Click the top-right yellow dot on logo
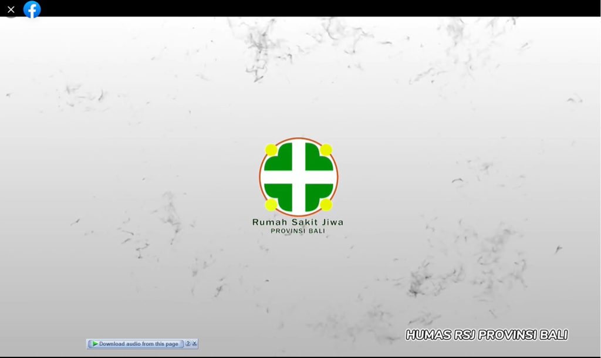This screenshot has width=601, height=358. pos(326,150)
